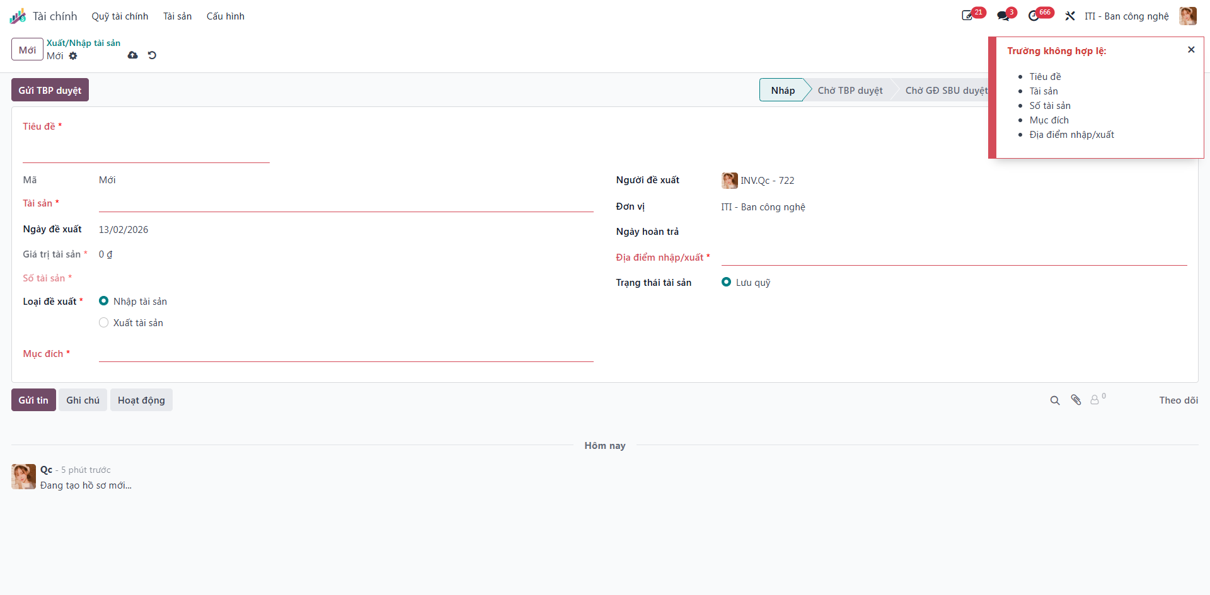Image resolution: width=1210 pixels, height=595 pixels.
Task: Click the Gửi tin button
Action: 33,400
